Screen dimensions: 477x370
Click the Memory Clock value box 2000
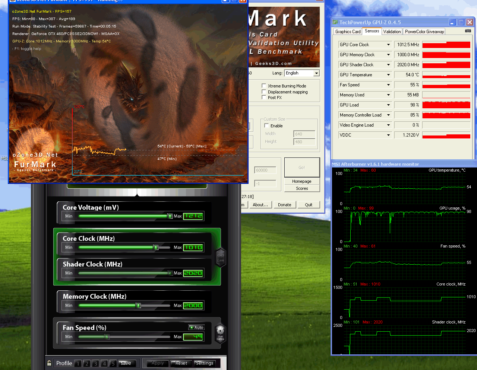(x=193, y=305)
